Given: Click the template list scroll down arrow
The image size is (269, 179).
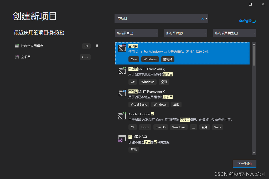Looking at the screenshot, I should 254,153.
